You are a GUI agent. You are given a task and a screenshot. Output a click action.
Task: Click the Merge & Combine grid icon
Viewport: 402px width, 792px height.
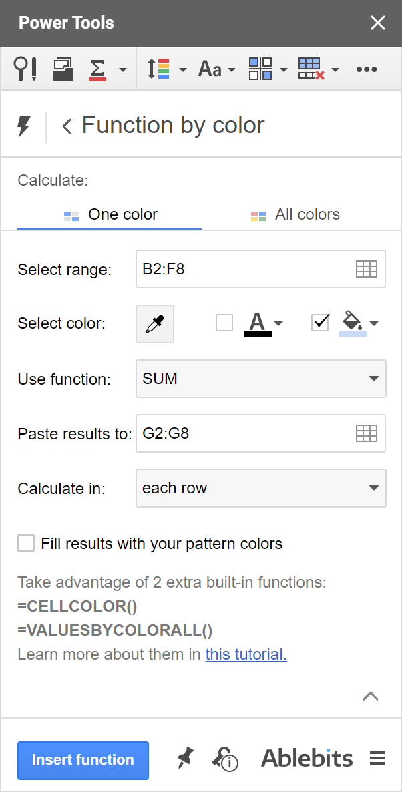coord(260,69)
